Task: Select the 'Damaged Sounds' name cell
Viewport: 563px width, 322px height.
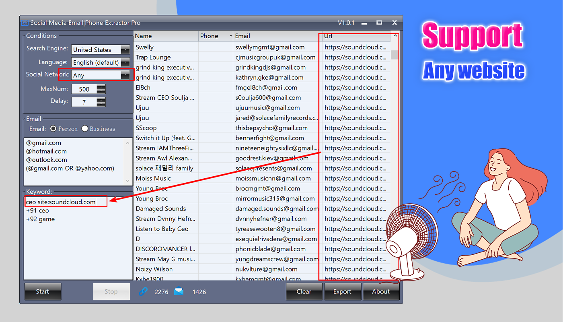Action: tap(161, 208)
